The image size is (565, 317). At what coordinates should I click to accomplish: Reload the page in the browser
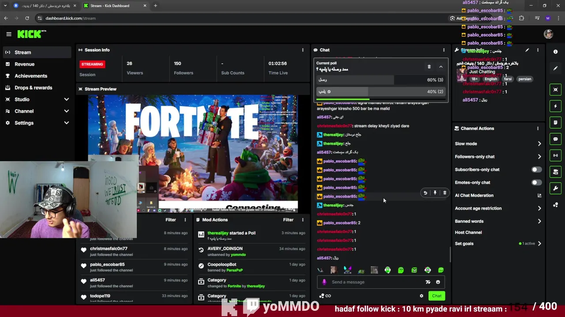[27, 18]
